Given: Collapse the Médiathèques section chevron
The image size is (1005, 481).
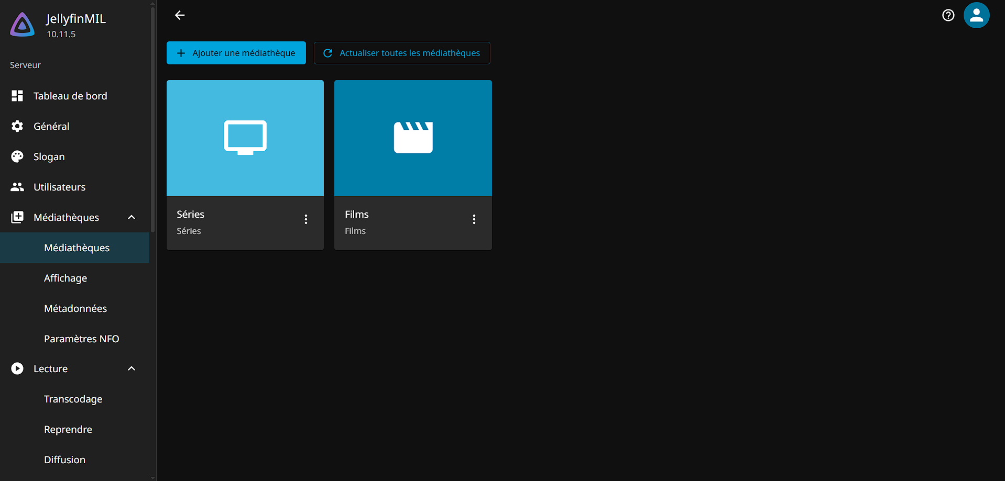Looking at the screenshot, I should coord(132,217).
